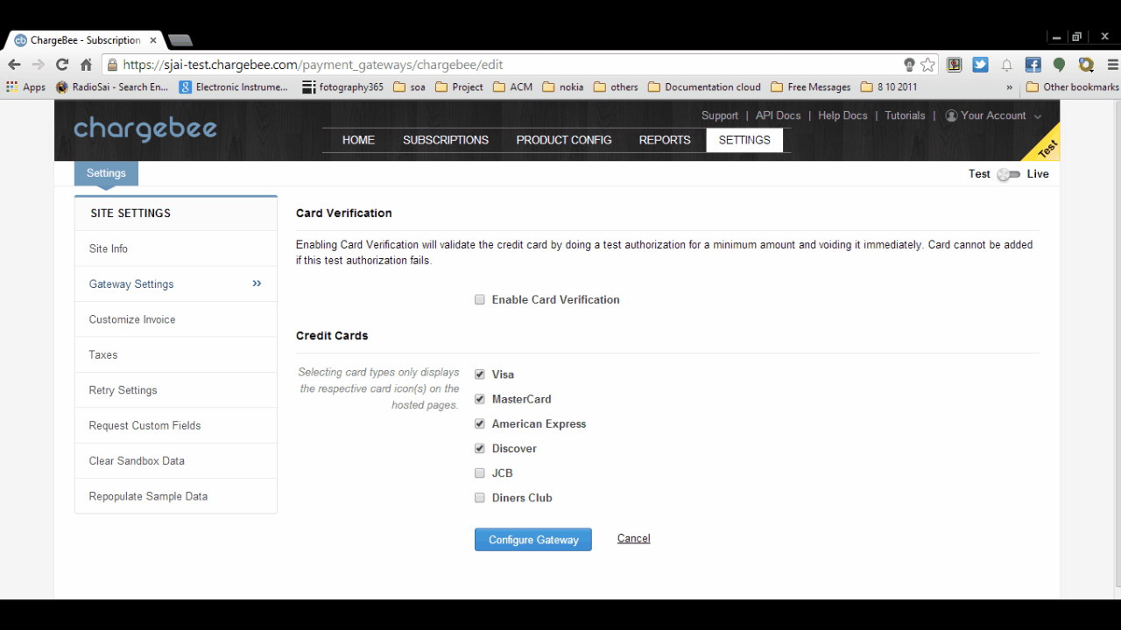Expand the Your Account dropdown
Image resolution: width=1121 pixels, height=630 pixels.
tap(993, 115)
